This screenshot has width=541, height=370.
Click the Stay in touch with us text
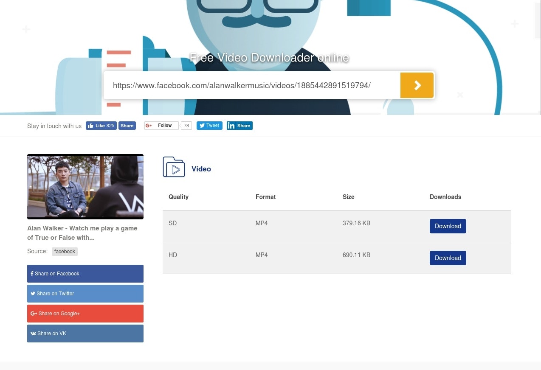coord(54,126)
